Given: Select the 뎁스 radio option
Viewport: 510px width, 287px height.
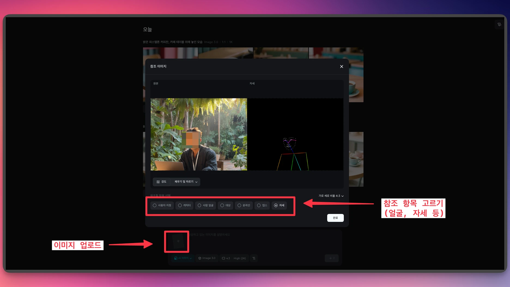Looking at the screenshot, I should 262,205.
